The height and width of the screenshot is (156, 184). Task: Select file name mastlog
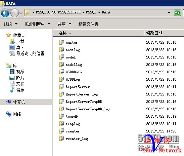(73, 50)
